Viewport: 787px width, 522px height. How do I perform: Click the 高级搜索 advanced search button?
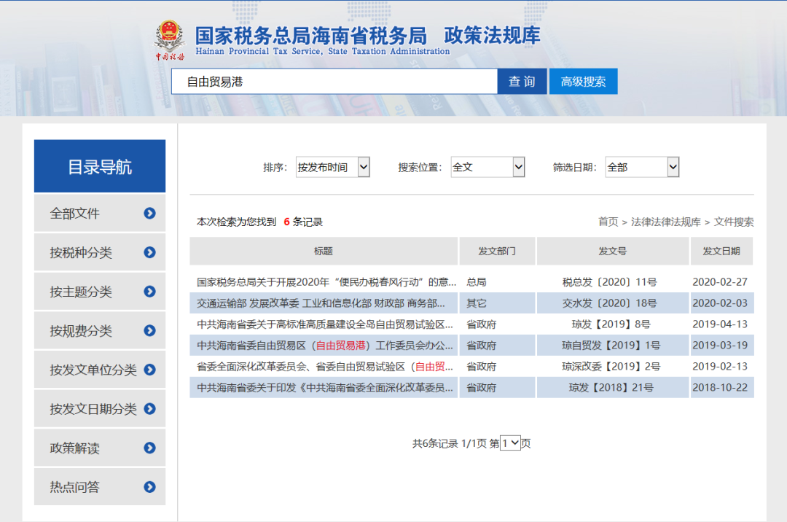click(583, 82)
